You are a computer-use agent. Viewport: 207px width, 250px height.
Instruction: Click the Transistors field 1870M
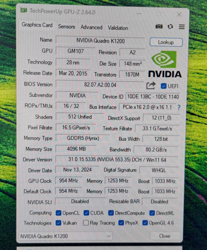132,74
